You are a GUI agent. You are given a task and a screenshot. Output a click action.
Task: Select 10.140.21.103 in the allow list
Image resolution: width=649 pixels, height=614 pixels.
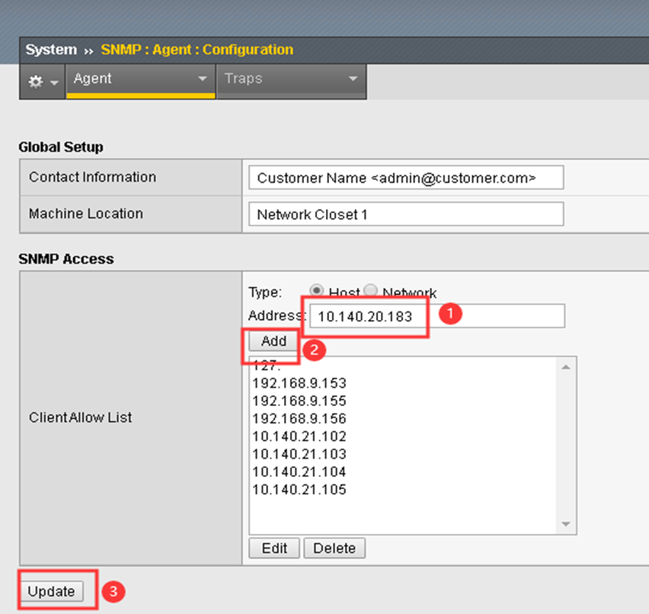[x=299, y=454]
